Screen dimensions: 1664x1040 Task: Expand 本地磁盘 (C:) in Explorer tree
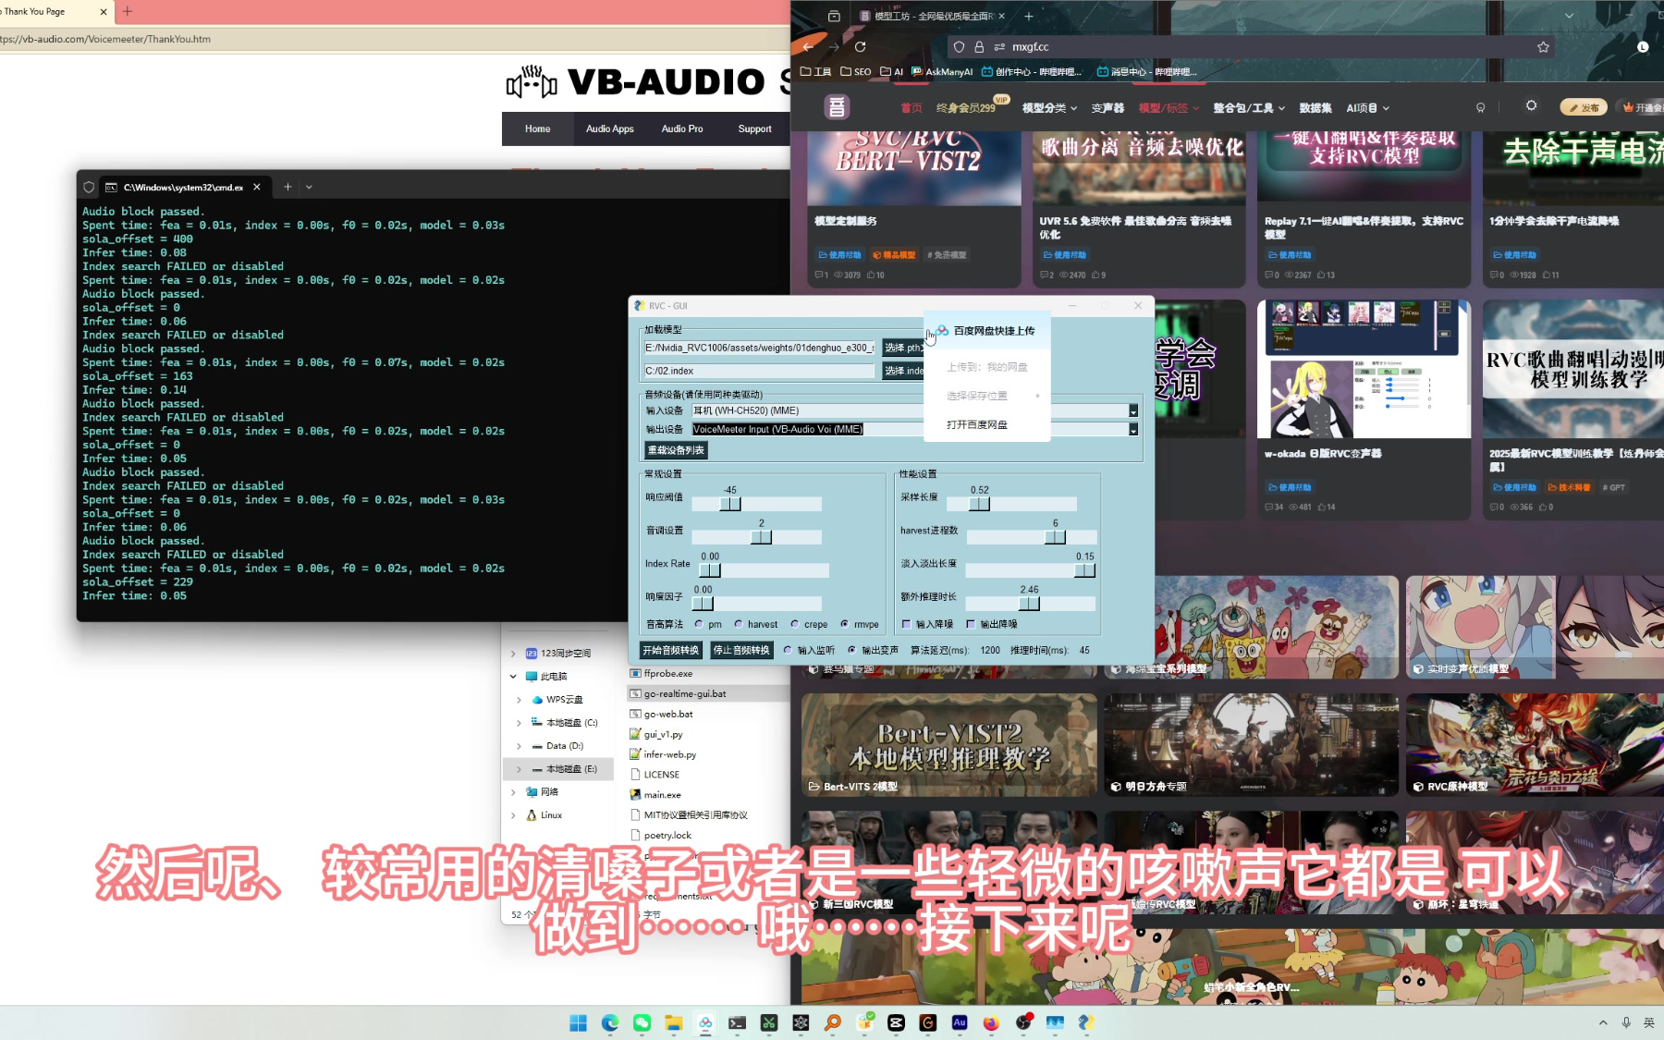[519, 723]
